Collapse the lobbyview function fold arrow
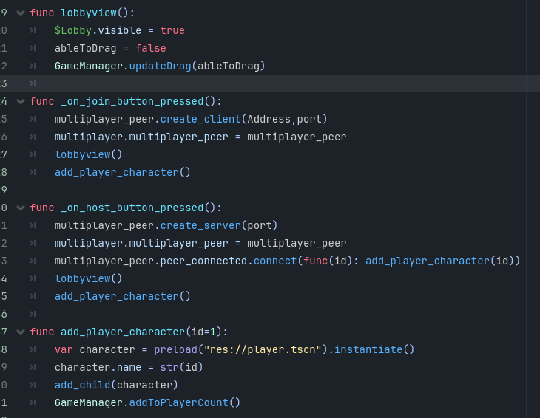This screenshot has width=540, height=418. click(21, 13)
